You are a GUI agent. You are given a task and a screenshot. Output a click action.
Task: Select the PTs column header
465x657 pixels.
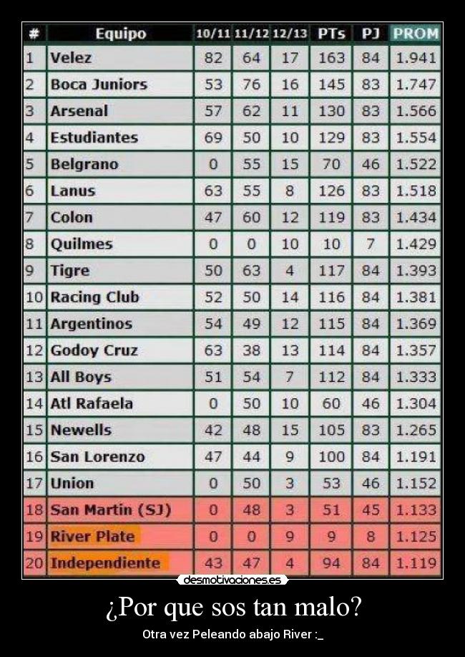pos(331,34)
